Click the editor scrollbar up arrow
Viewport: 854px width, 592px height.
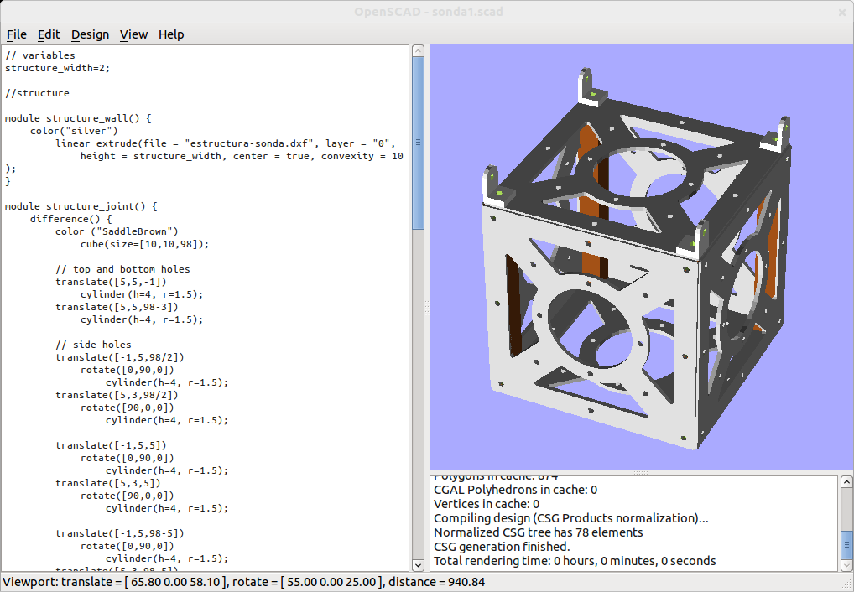tap(418, 49)
